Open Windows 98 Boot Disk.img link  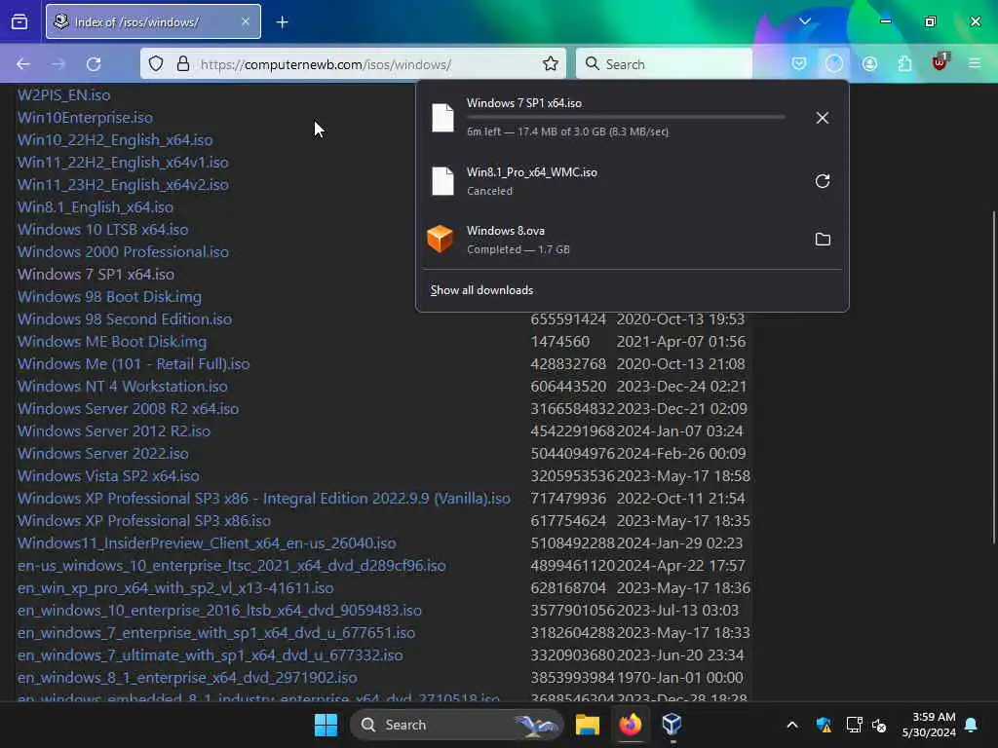109,296
